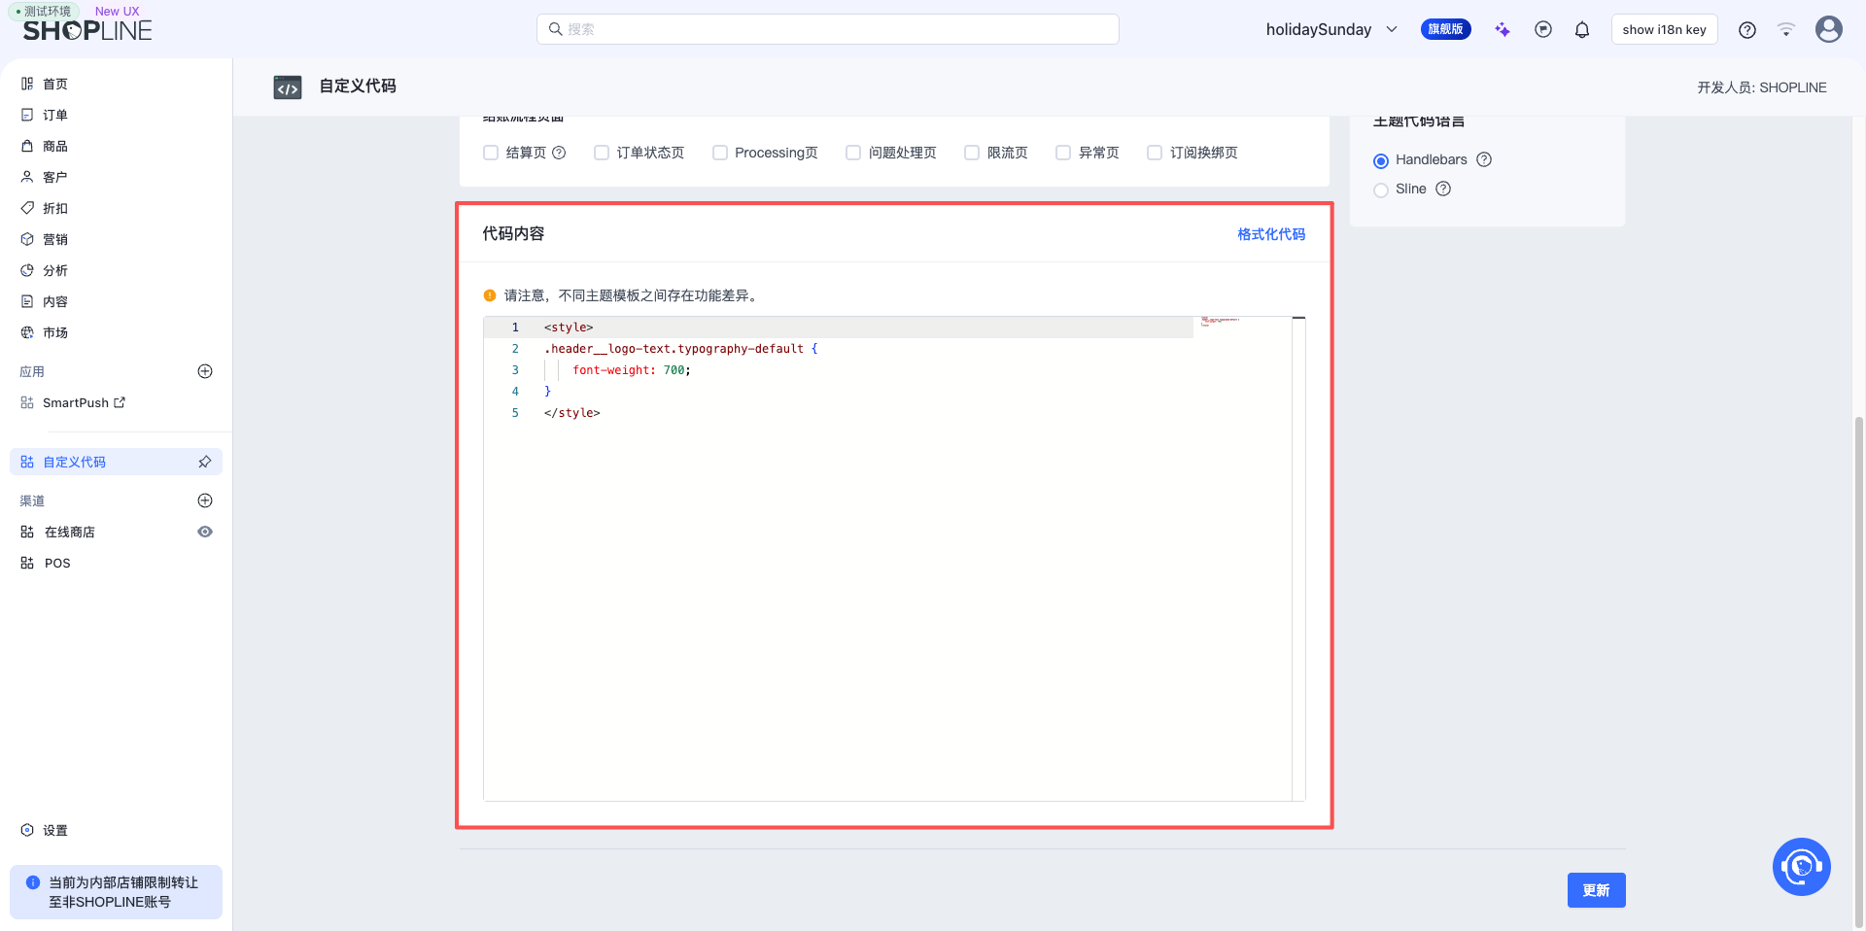Image resolution: width=1866 pixels, height=931 pixels.
Task: Open the 营销 marketing icon
Action: click(27, 239)
